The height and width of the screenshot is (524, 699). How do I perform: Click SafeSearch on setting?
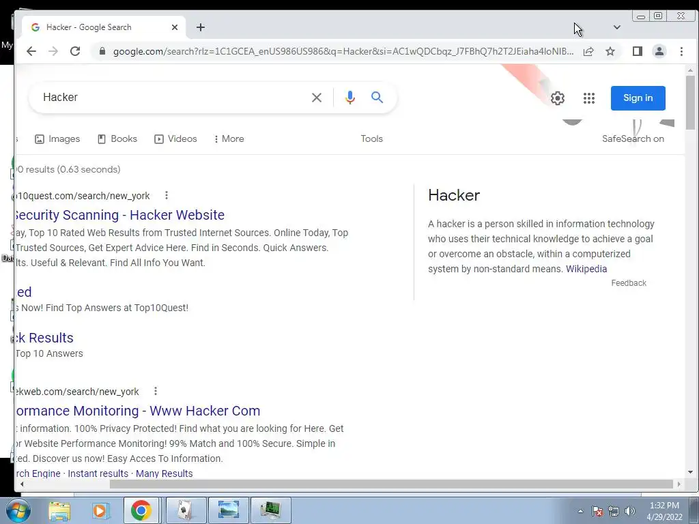coord(633,139)
